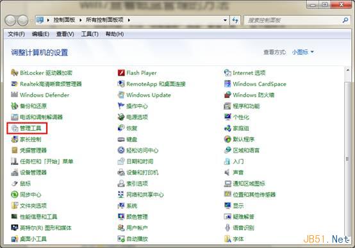Click the 所有控制面板项 breadcrumb
Screen dimensions: 355x248
[x=104, y=20]
